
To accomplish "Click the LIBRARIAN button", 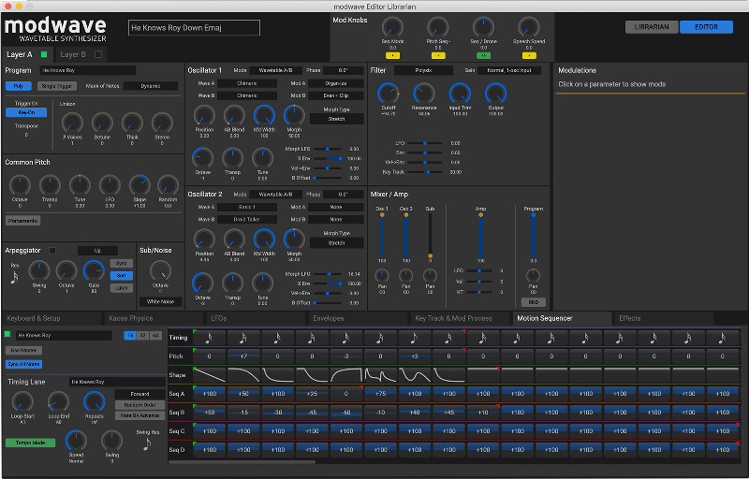I will [652, 27].
